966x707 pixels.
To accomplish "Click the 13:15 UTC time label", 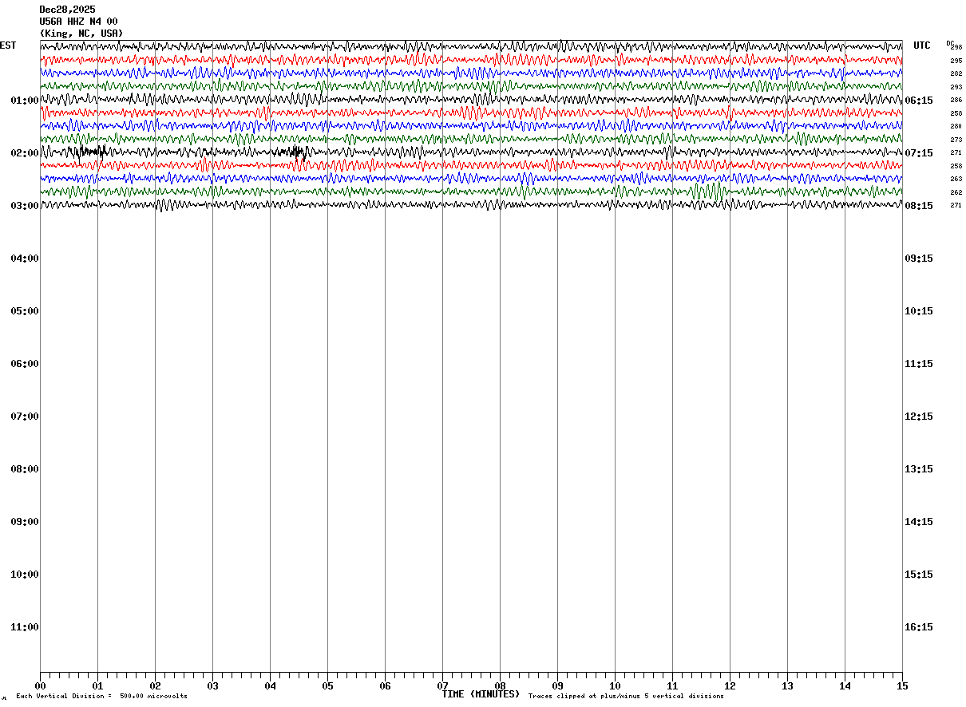I will coord(919,469).
